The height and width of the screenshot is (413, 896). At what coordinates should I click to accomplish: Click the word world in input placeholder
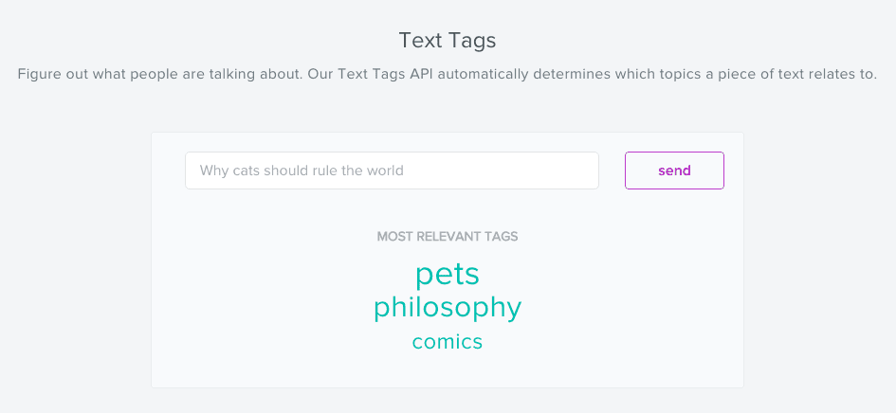384,171
